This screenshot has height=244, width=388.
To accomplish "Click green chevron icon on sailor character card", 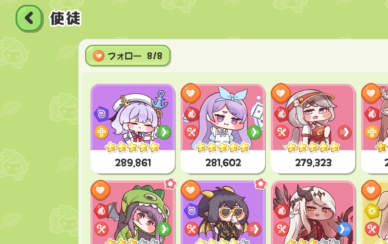I will pyautogui.click(x=164, y=132).
